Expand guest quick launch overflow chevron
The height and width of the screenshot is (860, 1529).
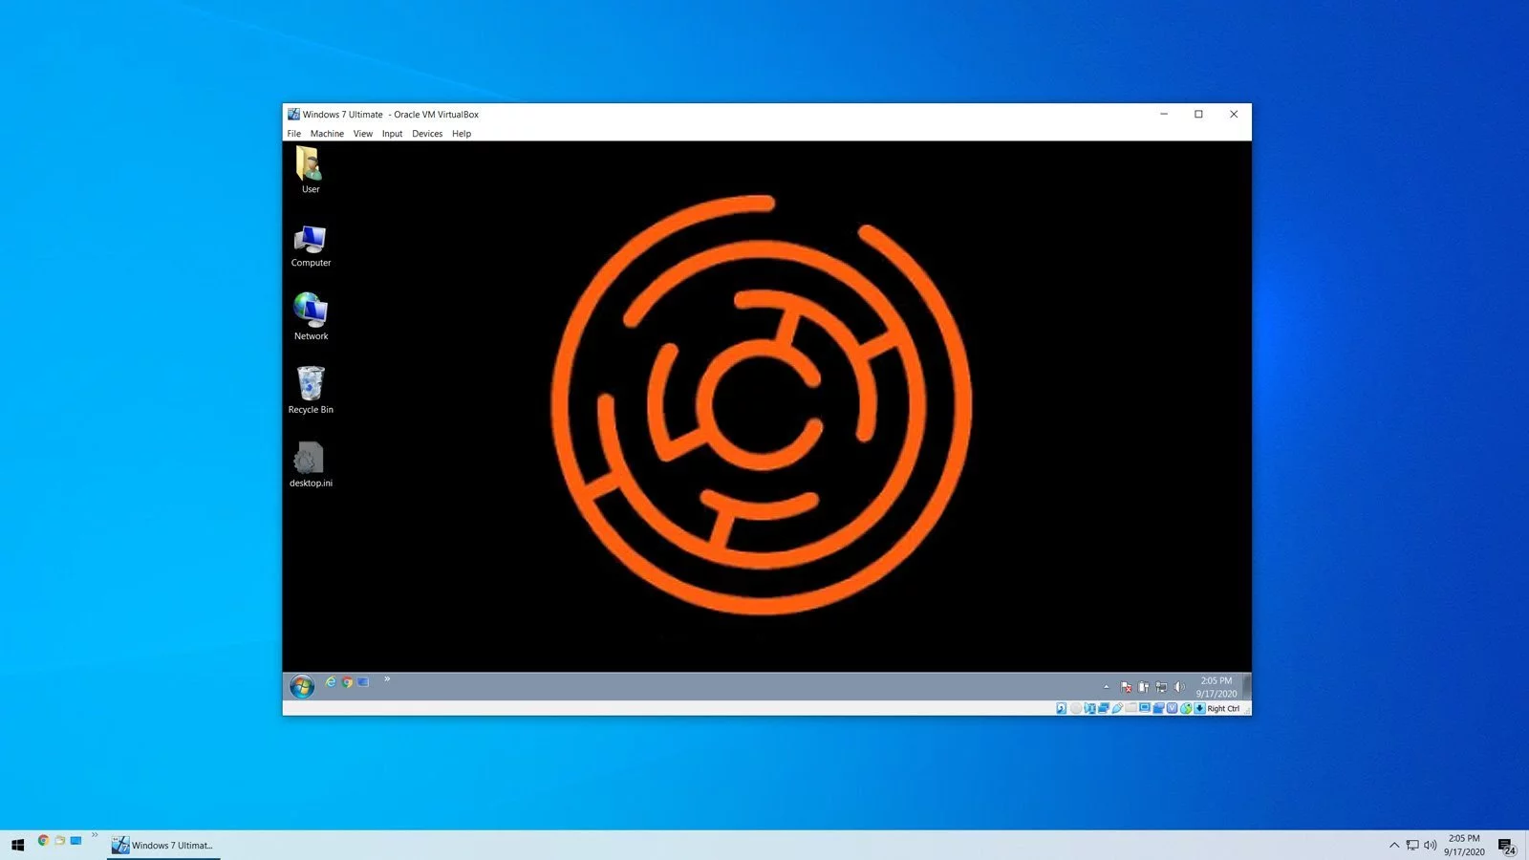pyautogui.click(x=387, y=679)
